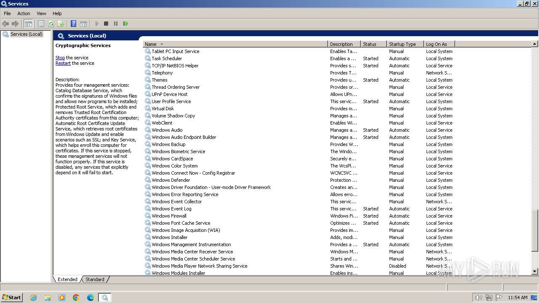Screen dimensions: 539x303
Task: Click the gear icon beside Windows Firewall
Action: (x=148, y=216)
